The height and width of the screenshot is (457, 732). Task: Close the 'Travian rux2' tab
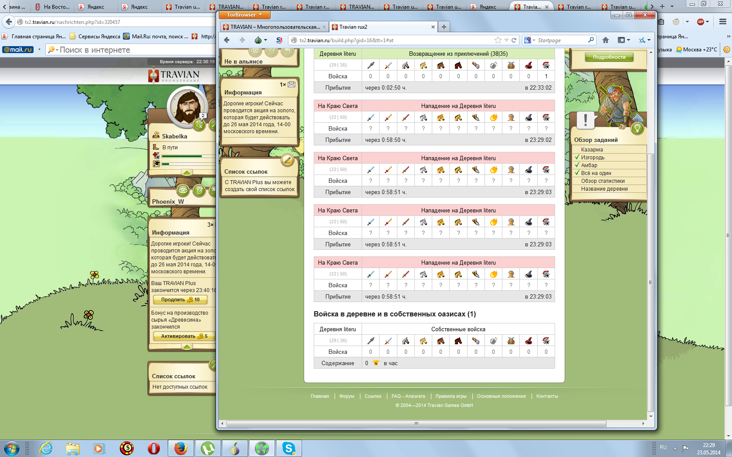pyautogui.click(x=433, y=27)
